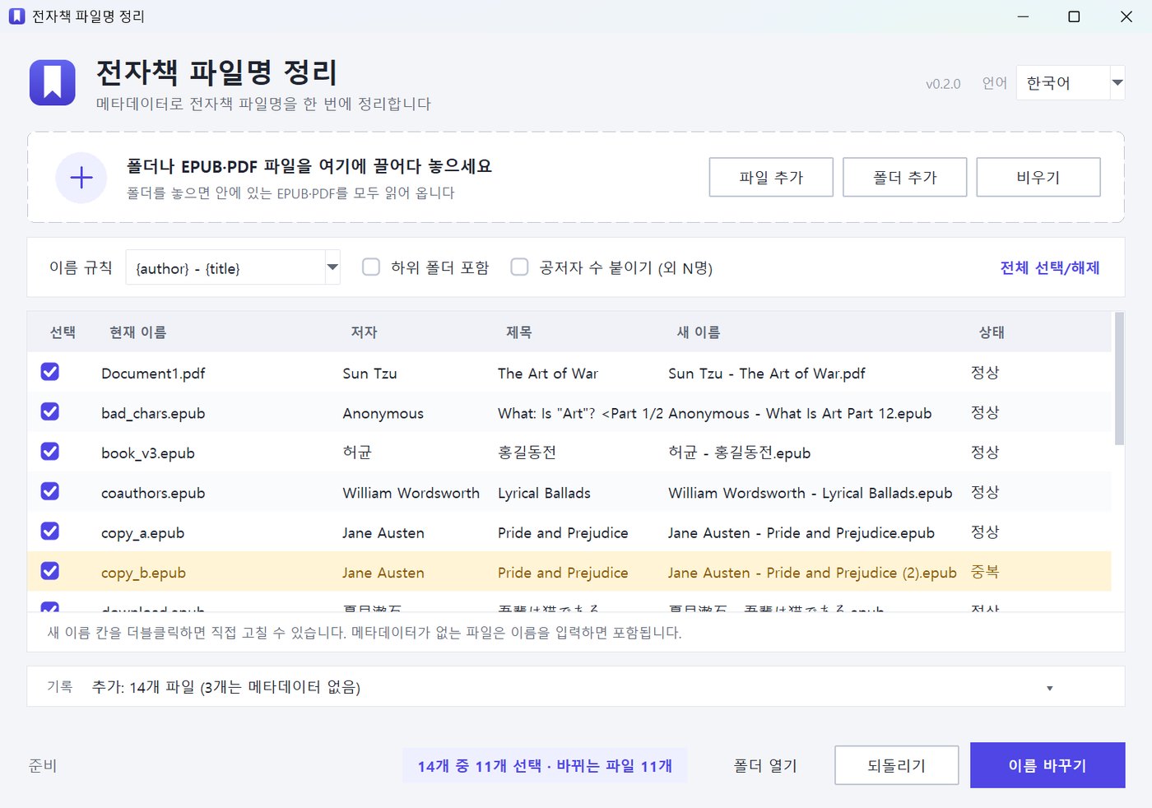Click the 준비 status text
This screenshot has height=808, width=1152.
(43, 766)
